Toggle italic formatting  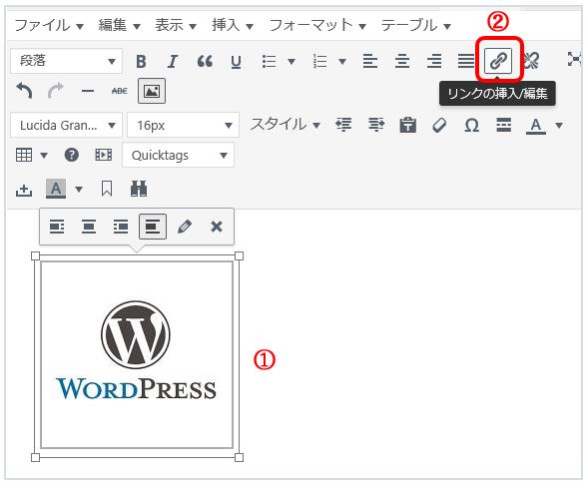point(173,61)
